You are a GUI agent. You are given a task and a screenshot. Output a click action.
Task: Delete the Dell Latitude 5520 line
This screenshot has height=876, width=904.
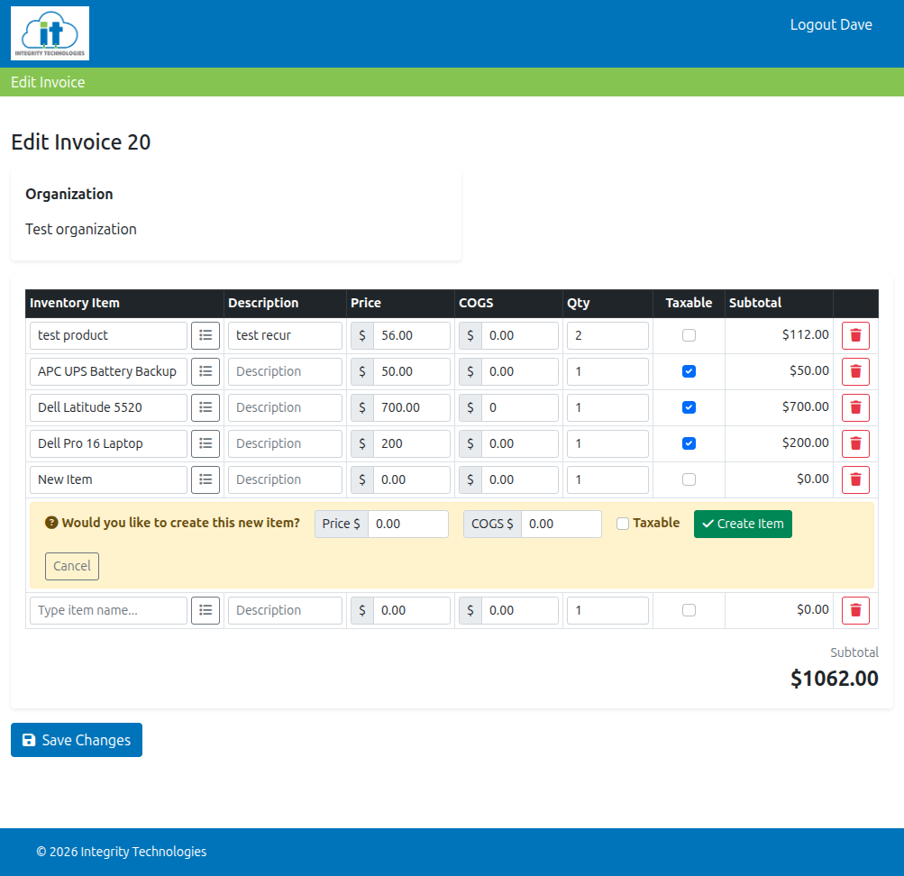tap(855, 407)
